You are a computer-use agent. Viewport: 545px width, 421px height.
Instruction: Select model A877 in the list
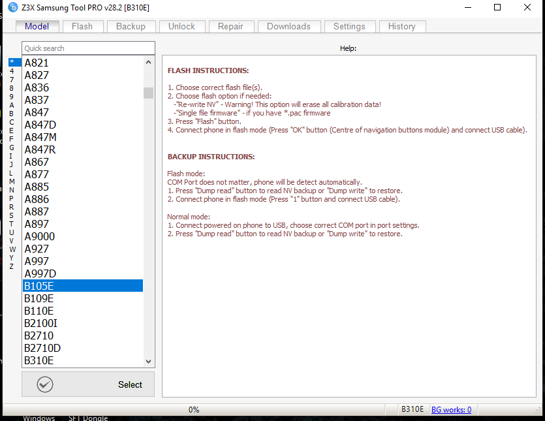pos(83,174)
